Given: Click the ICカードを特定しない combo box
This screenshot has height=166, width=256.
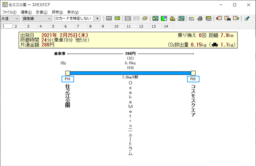Looking at the screenshot, I should point(74,18).
